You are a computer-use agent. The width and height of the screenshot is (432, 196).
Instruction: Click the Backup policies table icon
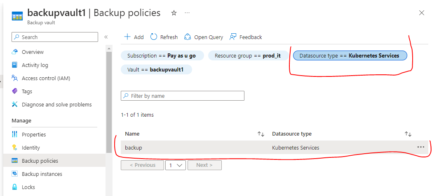[x=14, y=161]
